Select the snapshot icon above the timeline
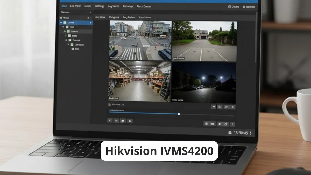This screenshot has width=311, height=175. (214, 107)
